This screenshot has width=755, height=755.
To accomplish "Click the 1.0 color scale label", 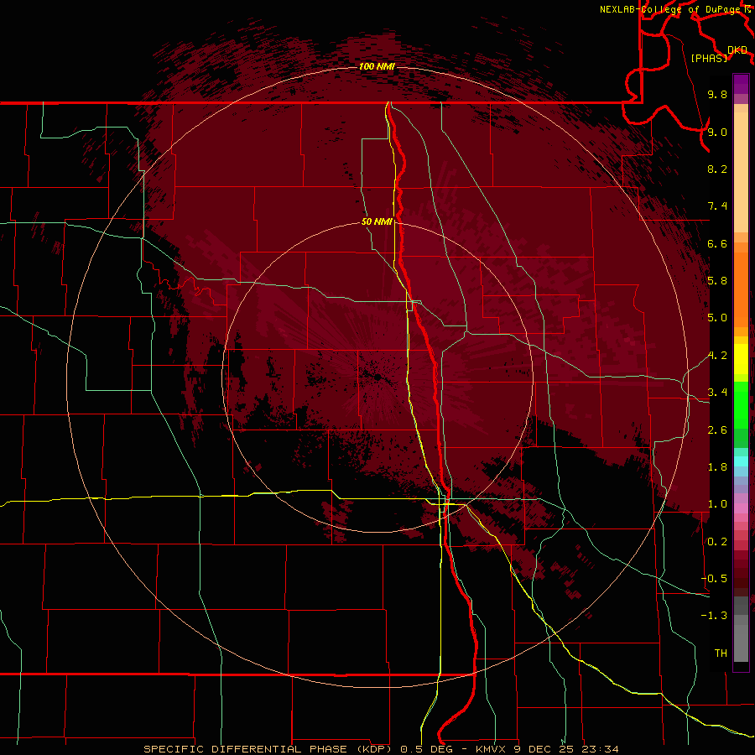I will pos(717,504).
